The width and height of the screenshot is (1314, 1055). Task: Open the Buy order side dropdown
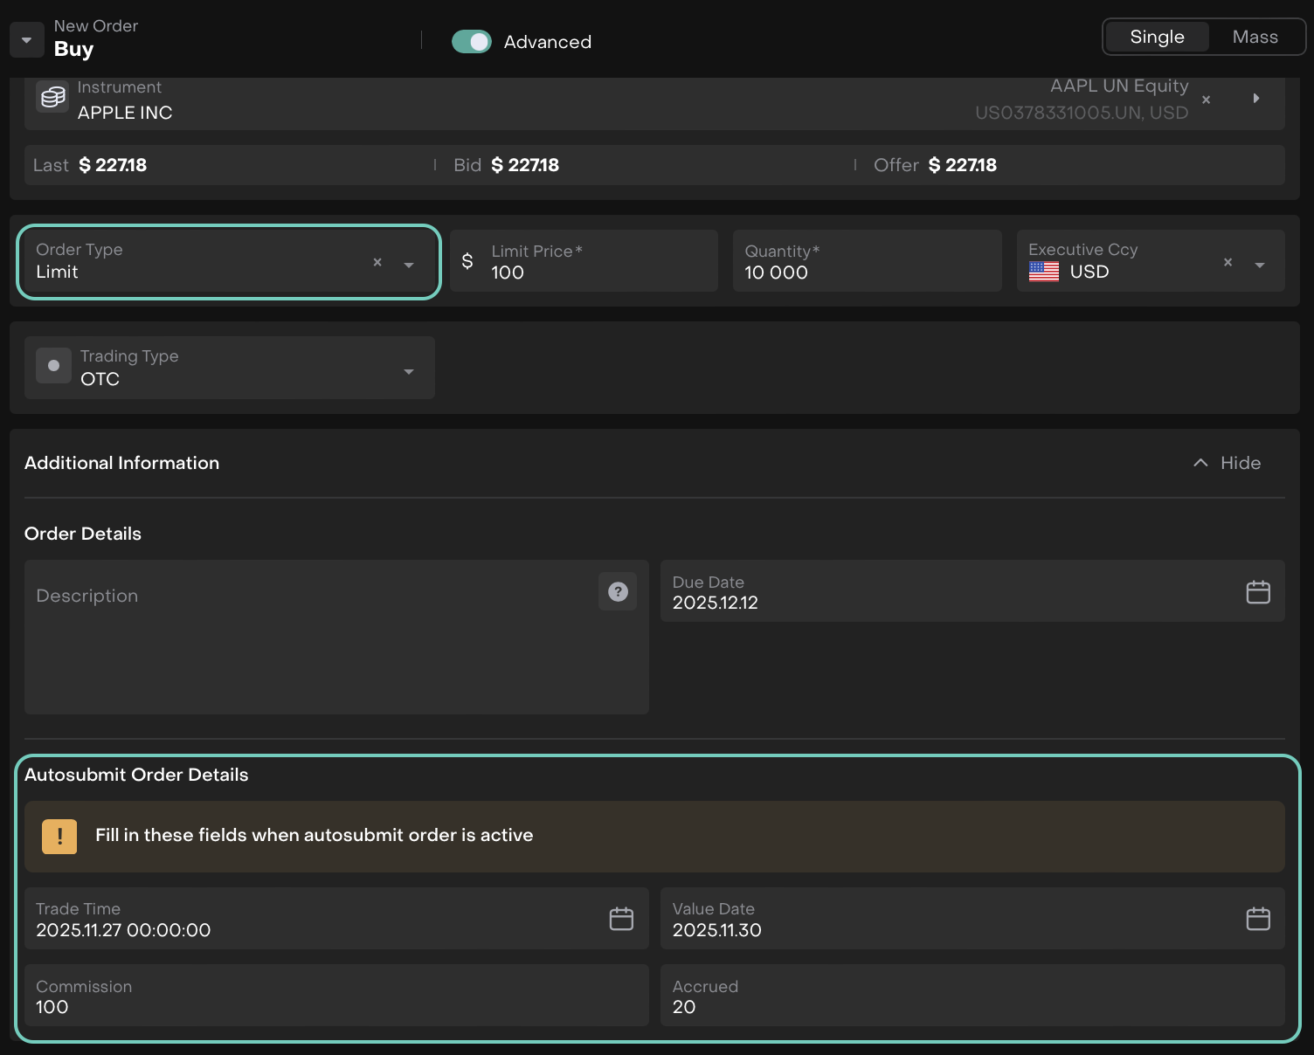[x=27, y=40]
